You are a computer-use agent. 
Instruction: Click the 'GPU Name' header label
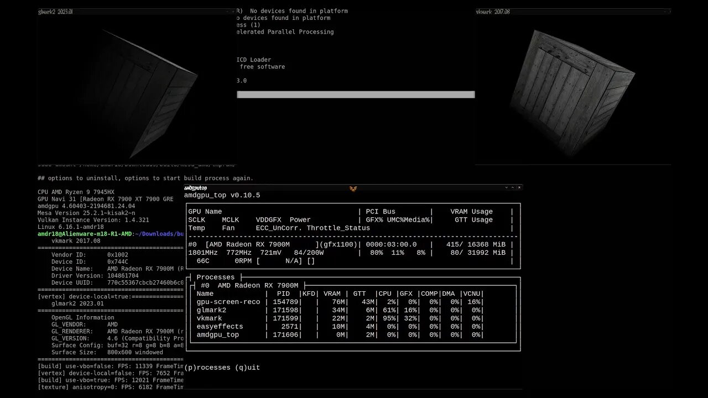(x=205, y=212)
